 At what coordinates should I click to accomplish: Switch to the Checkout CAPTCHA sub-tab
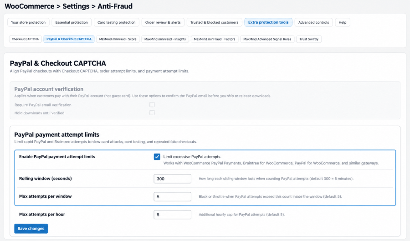tap(25, 39)
